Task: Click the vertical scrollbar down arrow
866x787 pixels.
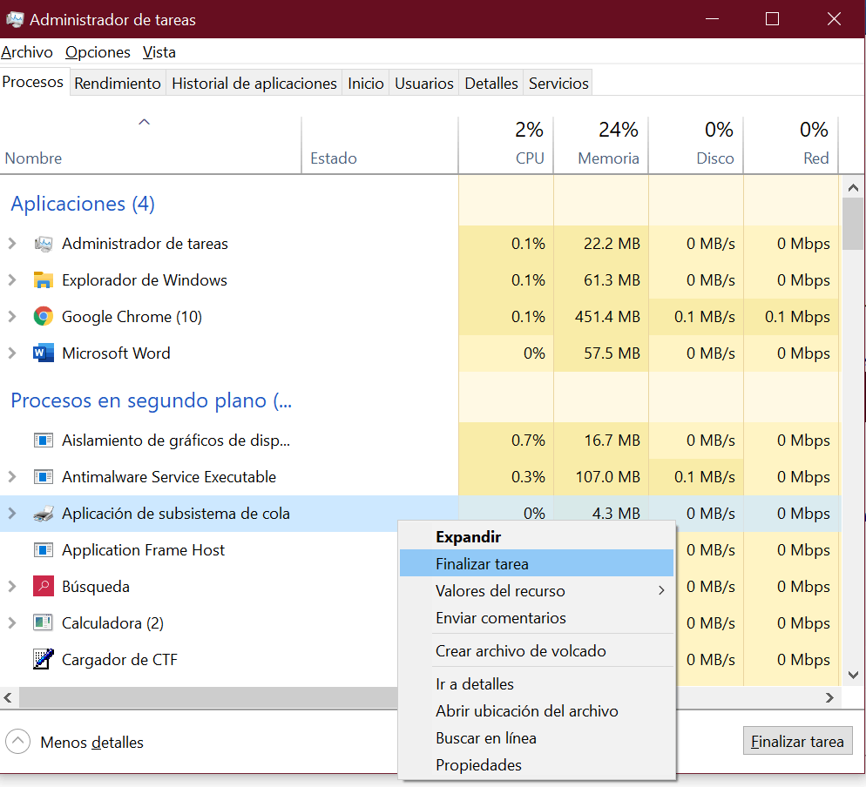Action: pos(853,675)
